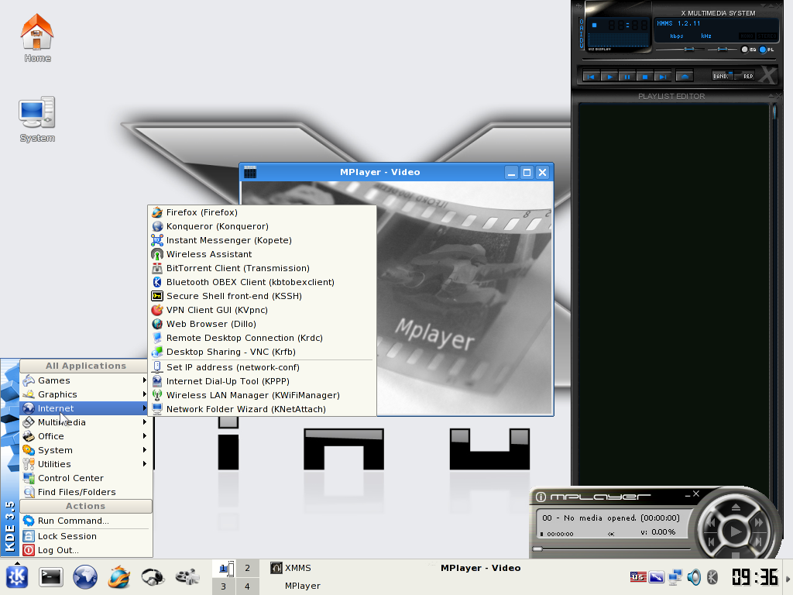The height and width of the screenshot is (595, 793).
Task: Click XMMS previous track button
Action: [591, 77]
